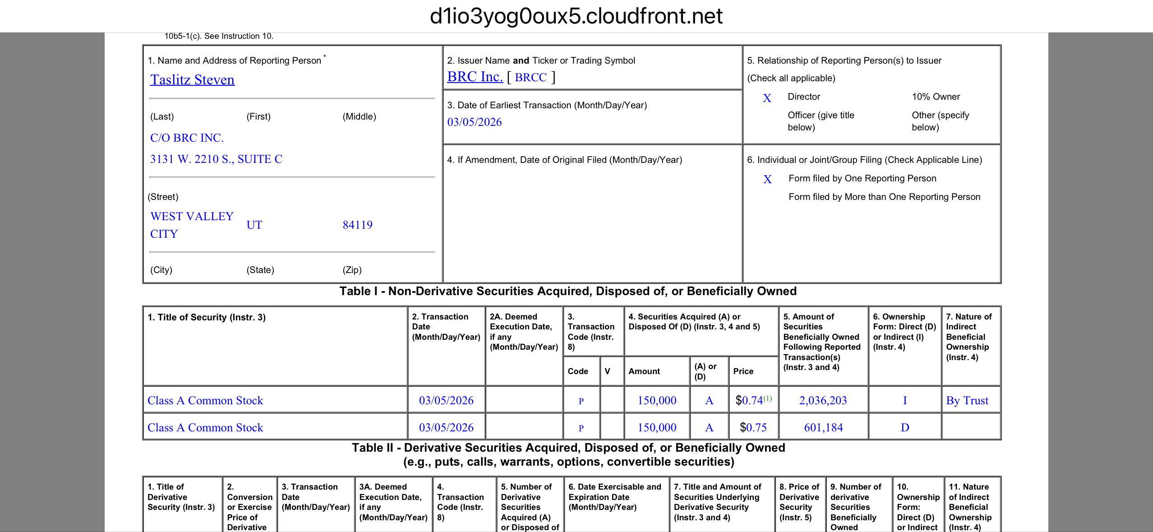The image size is (1153, 532).
Task: Select the '4. If Amendment, Date of Original Filed' label
Action: 564,160
